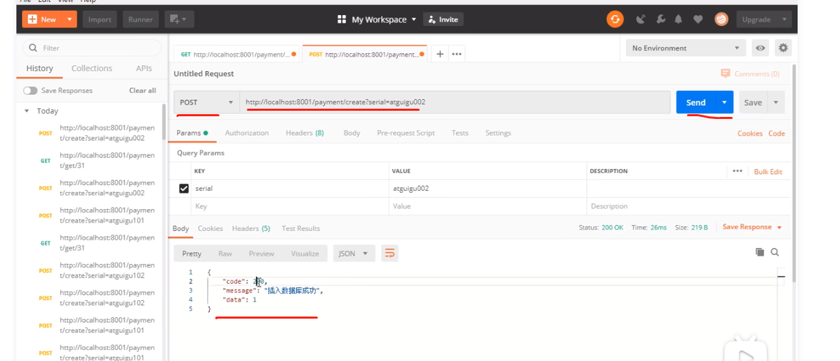Open the Comments (0) link
This screenshot has width=840, height=361.
tap(750, 73)
